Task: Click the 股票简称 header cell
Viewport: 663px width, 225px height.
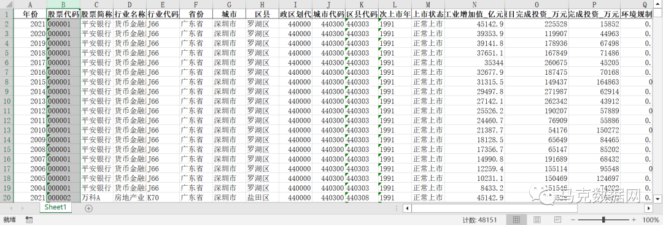Action: coord(96,14)
